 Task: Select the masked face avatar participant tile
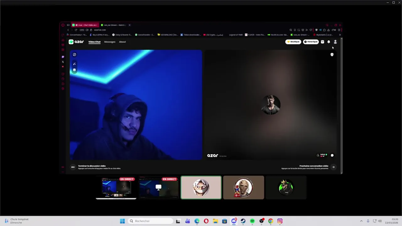(243, 188)
